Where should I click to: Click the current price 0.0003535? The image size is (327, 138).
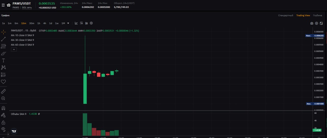(47, 3)
